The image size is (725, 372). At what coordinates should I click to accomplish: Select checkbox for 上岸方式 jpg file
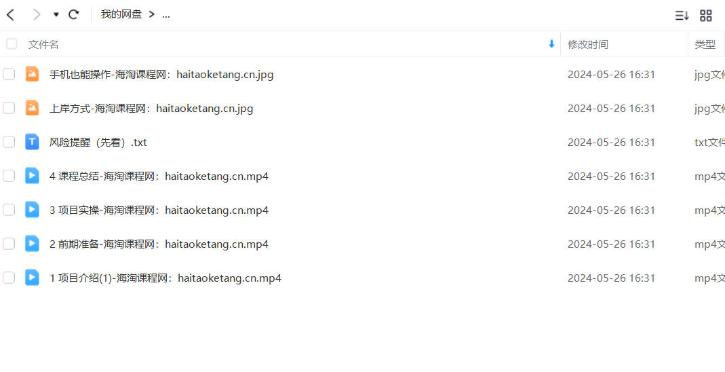pyautogui.click(x=9, y=108)
